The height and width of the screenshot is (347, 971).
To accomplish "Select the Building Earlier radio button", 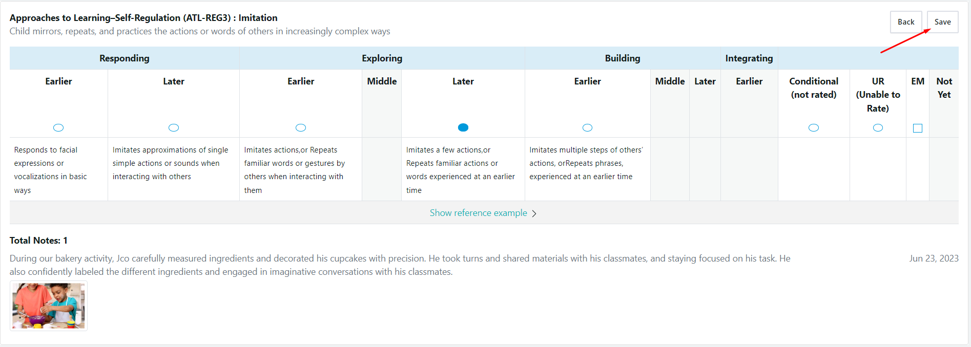I will (x=587, y=127).
